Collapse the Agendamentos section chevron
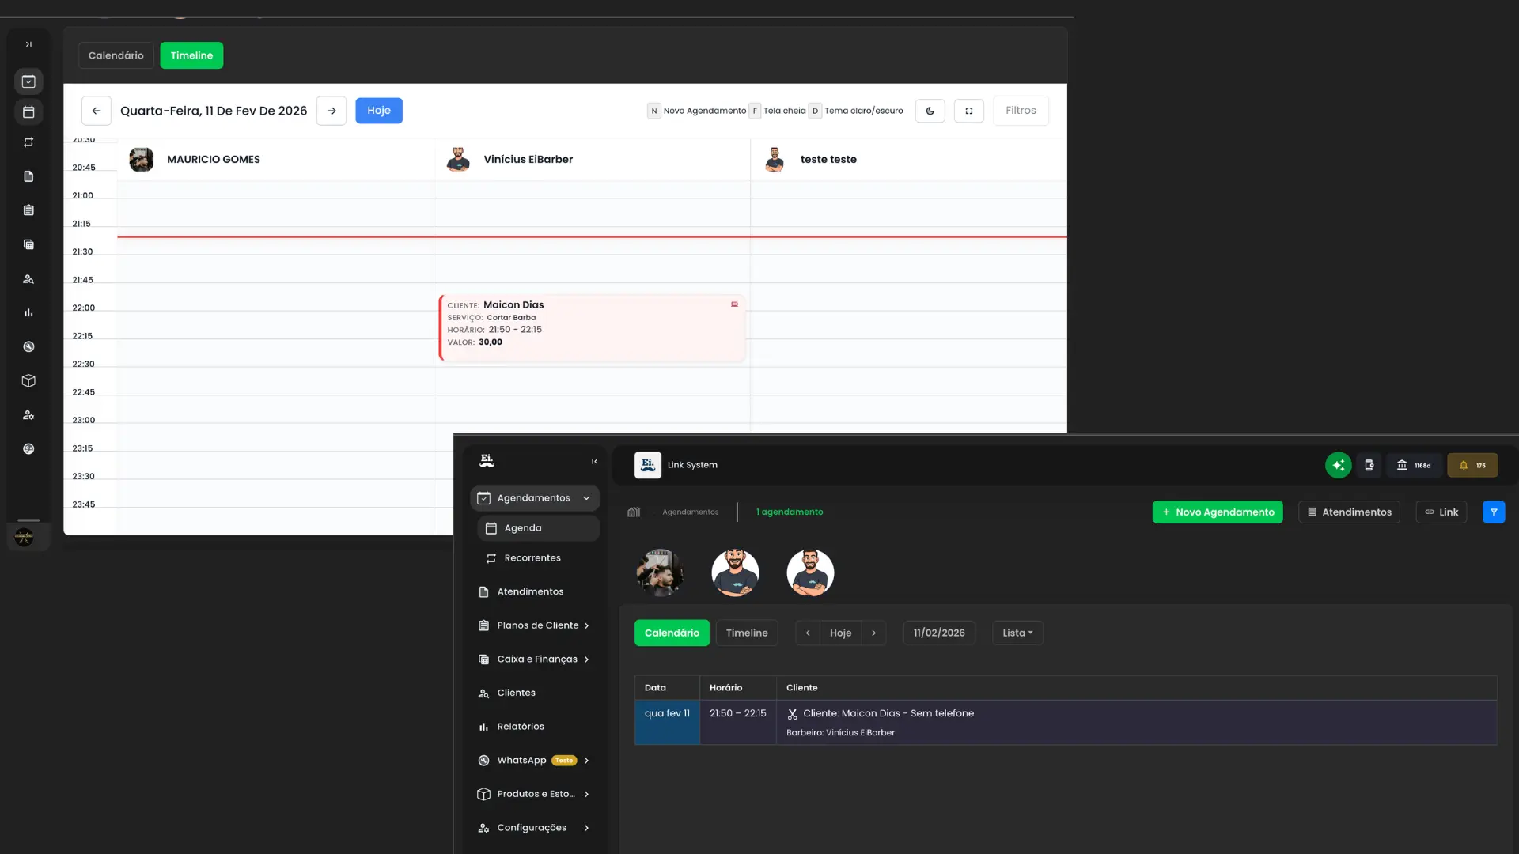Viewport: 1519px width, 854px height. point(586,498)
